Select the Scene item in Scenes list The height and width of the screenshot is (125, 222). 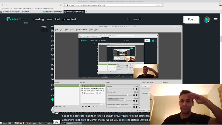pos(67,86)
